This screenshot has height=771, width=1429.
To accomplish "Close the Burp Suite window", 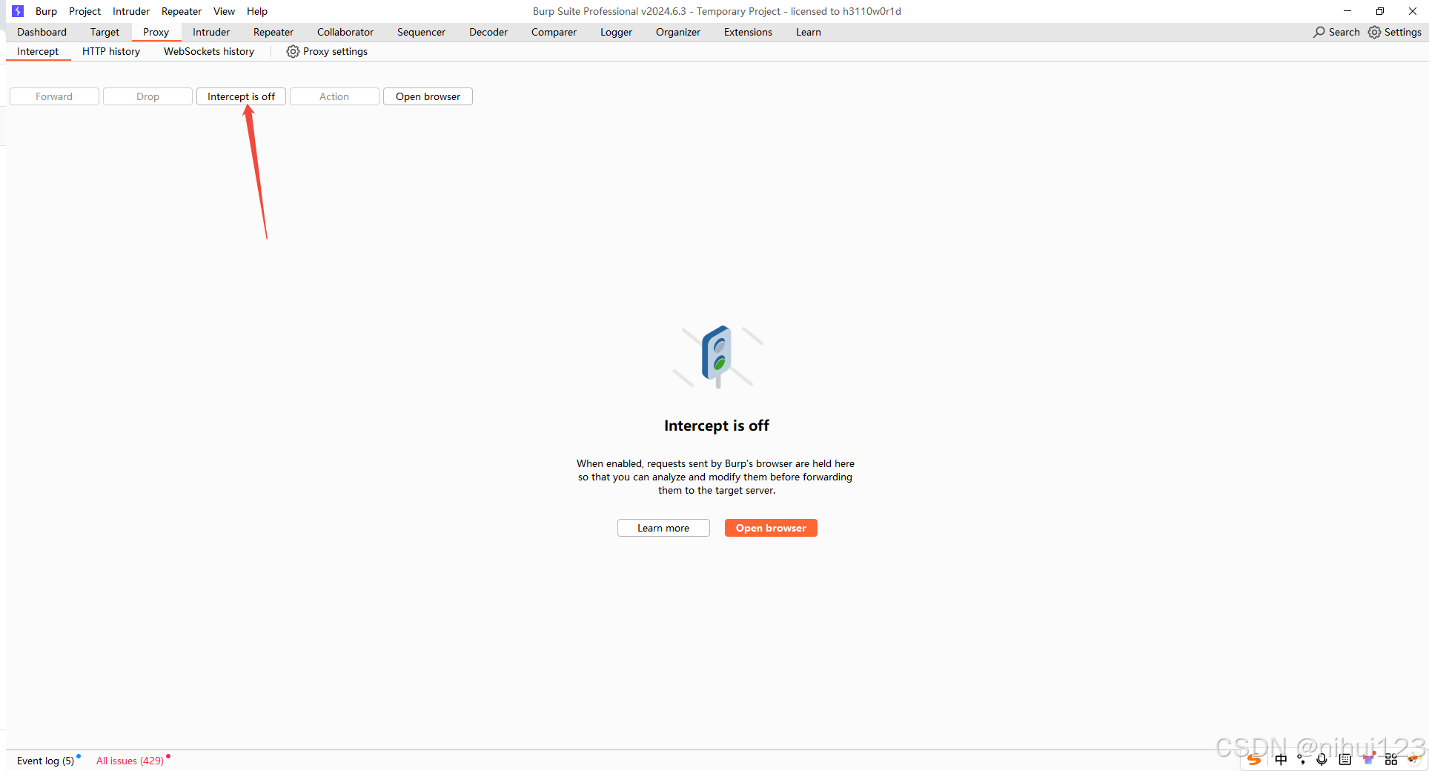I will coord(1413,11).
